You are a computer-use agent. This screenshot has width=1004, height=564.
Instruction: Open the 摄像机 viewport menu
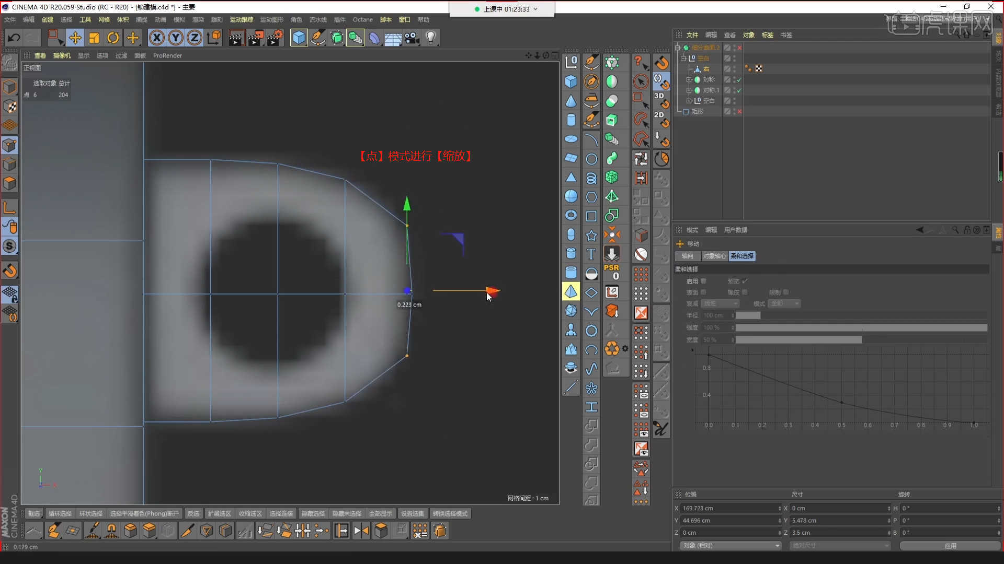[x=62, y=55]
